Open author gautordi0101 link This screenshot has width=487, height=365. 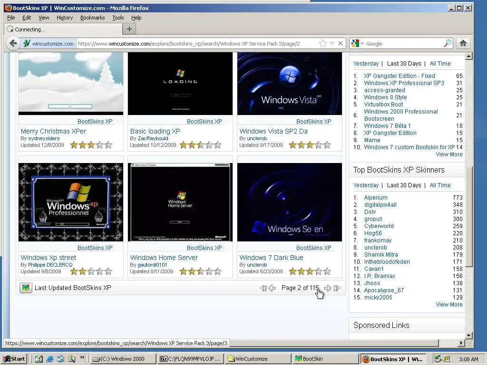tap(152, 265)
